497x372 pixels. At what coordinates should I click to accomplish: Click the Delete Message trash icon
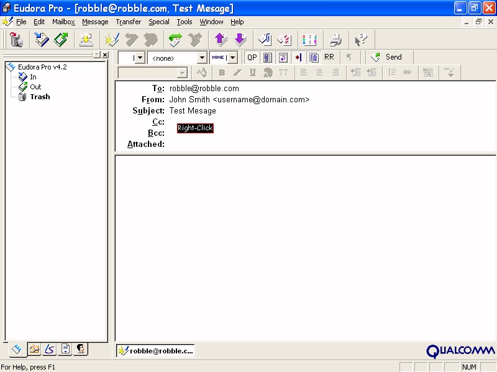pyautogui.click(x=16, y=40)
